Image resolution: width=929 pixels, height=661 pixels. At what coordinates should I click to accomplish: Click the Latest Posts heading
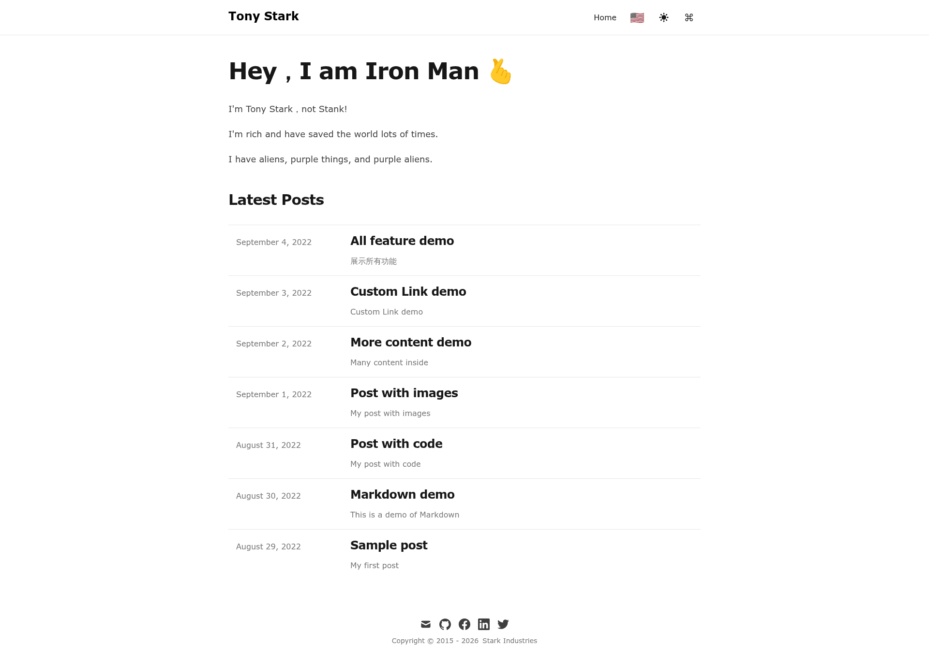pos(276,200)
